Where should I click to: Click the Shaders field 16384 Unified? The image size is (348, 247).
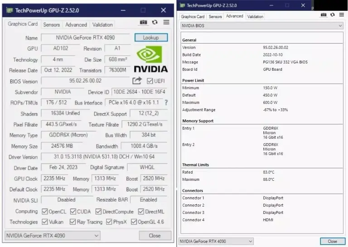click(x=65, y=113)
